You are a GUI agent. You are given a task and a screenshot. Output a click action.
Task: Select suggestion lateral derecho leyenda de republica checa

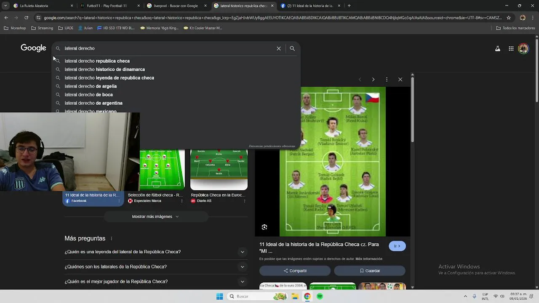177,78
